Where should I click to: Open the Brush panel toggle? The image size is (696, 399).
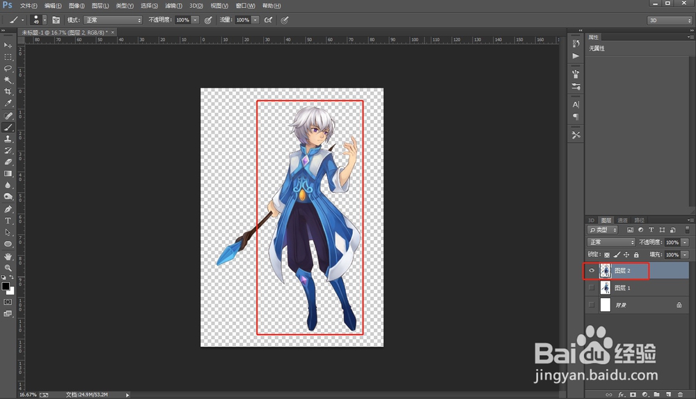tap(56, 20)
